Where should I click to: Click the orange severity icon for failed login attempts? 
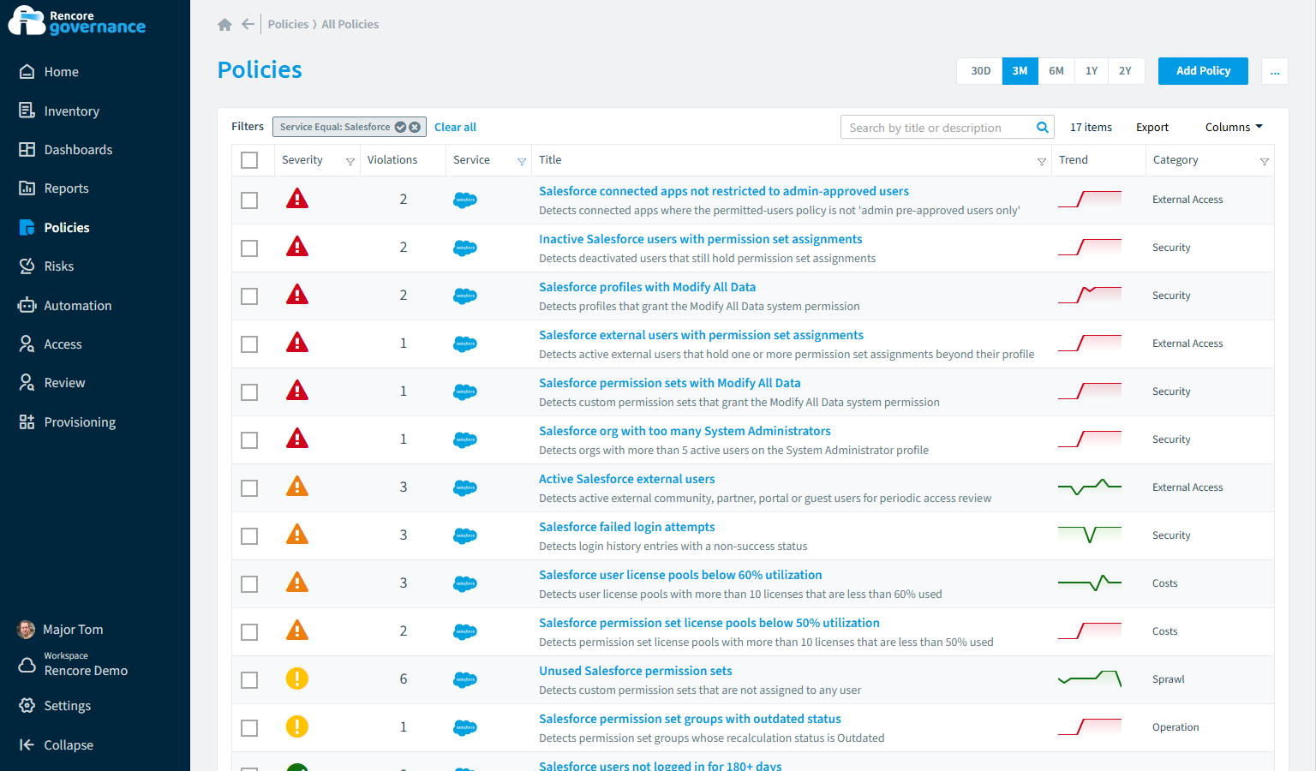tap(297, 535)
